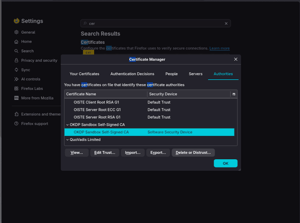Viewport: 300px width, 223px height.
Task: Select highlighted OKDP Sandbox Self-Signed CA certificate
Action: tap(149, 132)
